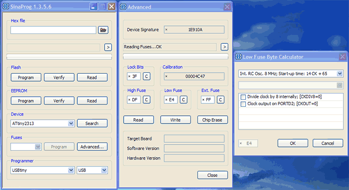This screenshot has width=349, height=190.
Task: Open Int. RC Osc. clock source dropdown
Action: coord(340,74)
